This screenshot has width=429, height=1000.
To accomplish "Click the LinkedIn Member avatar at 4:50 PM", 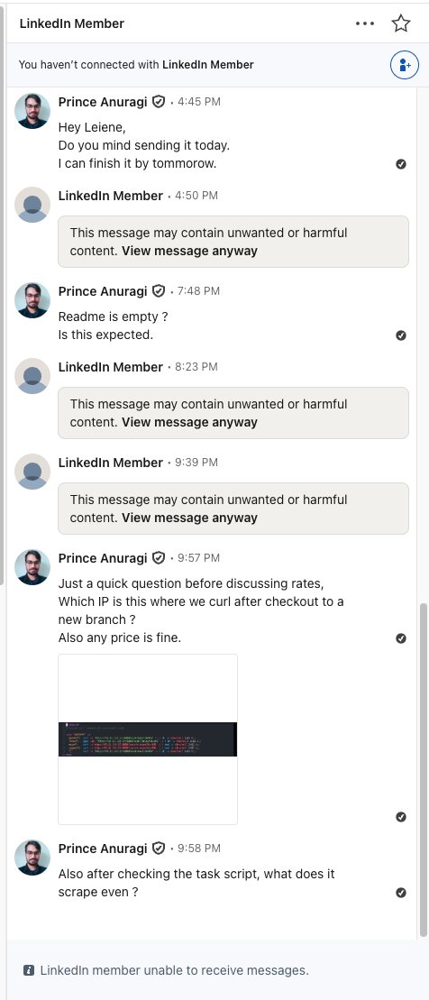I will 32,205.
